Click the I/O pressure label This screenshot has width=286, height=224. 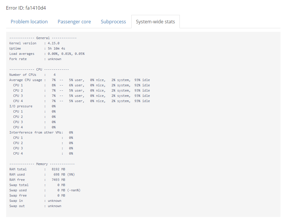point(21,106)
